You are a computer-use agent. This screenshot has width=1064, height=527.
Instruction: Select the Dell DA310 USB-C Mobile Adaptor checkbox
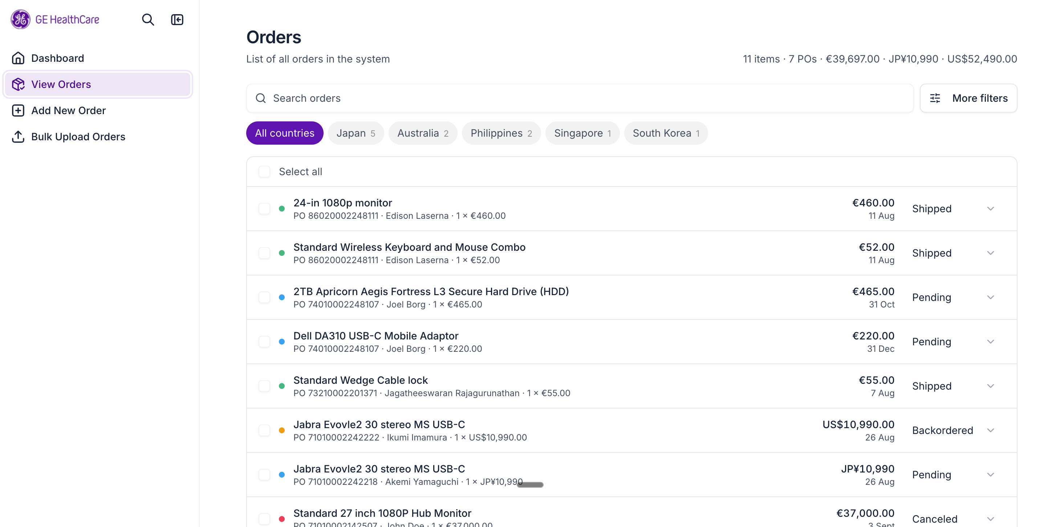[264, 342]
